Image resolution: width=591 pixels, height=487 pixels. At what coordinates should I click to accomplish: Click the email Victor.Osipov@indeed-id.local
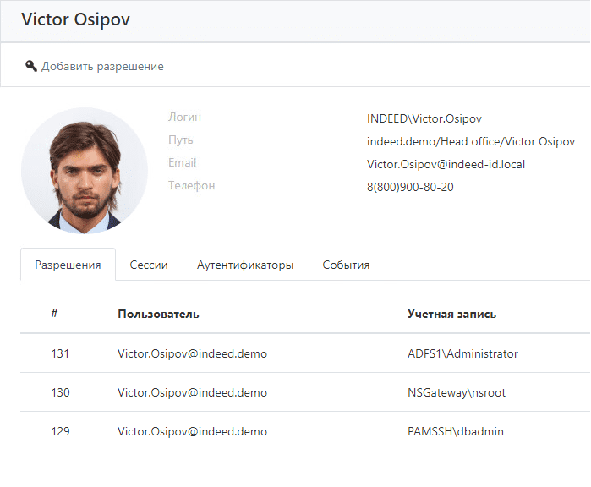click(446, 164)
